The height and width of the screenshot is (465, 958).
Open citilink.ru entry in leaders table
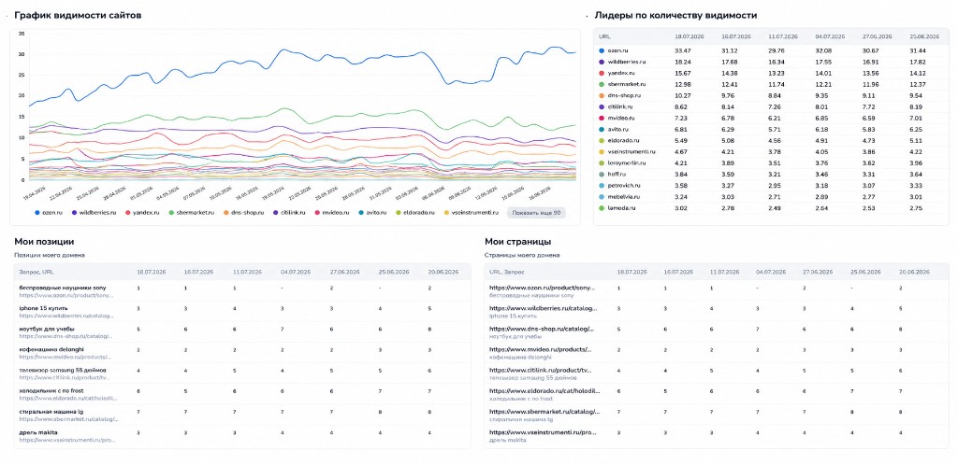[621, 106]
